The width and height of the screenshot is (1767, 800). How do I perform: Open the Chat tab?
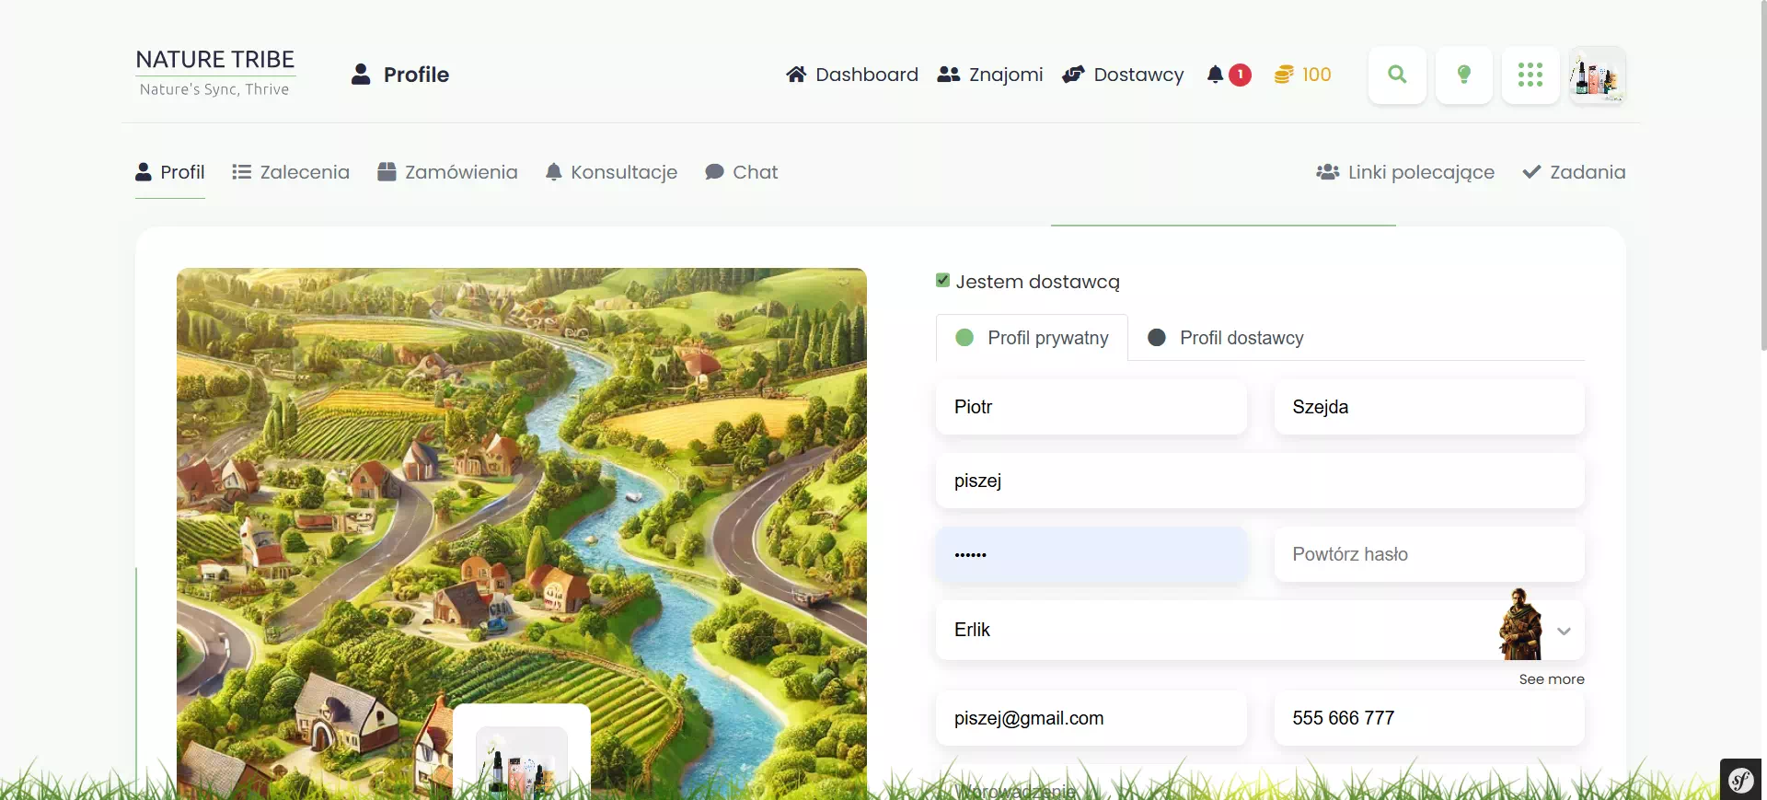pyautogui.click(x=741, y=172)
